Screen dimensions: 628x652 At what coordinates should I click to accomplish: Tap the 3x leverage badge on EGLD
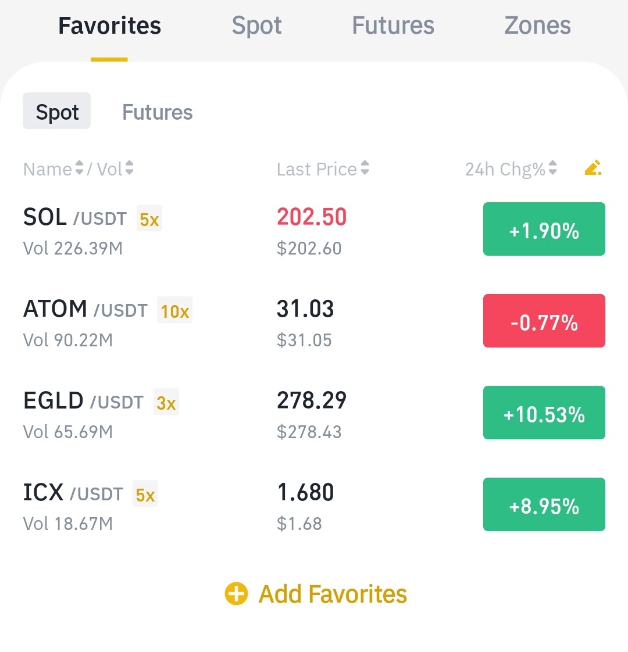click(x=166, y=402)
